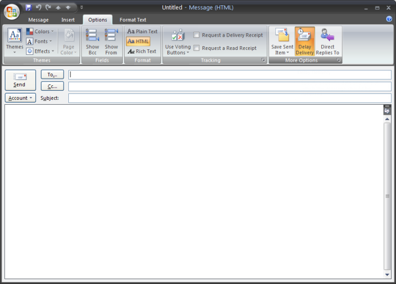
Task: Enable Request a Delivery Receipt checkbox
Action: 197,35
